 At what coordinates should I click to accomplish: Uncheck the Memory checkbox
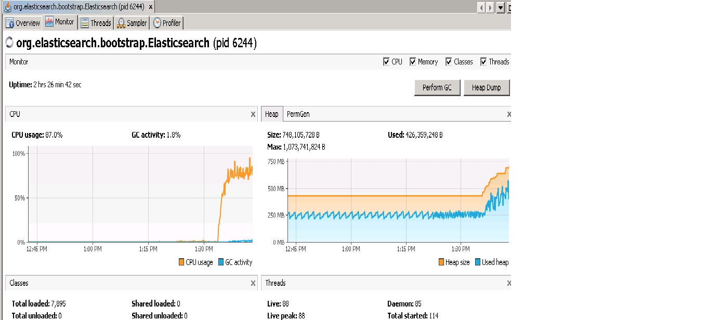[x=413, y=61]
